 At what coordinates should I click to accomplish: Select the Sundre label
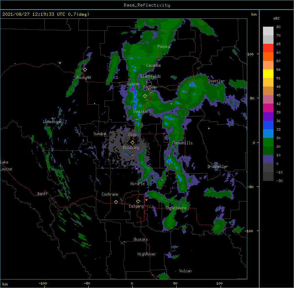pyautogui.click(x=100, y=134)
